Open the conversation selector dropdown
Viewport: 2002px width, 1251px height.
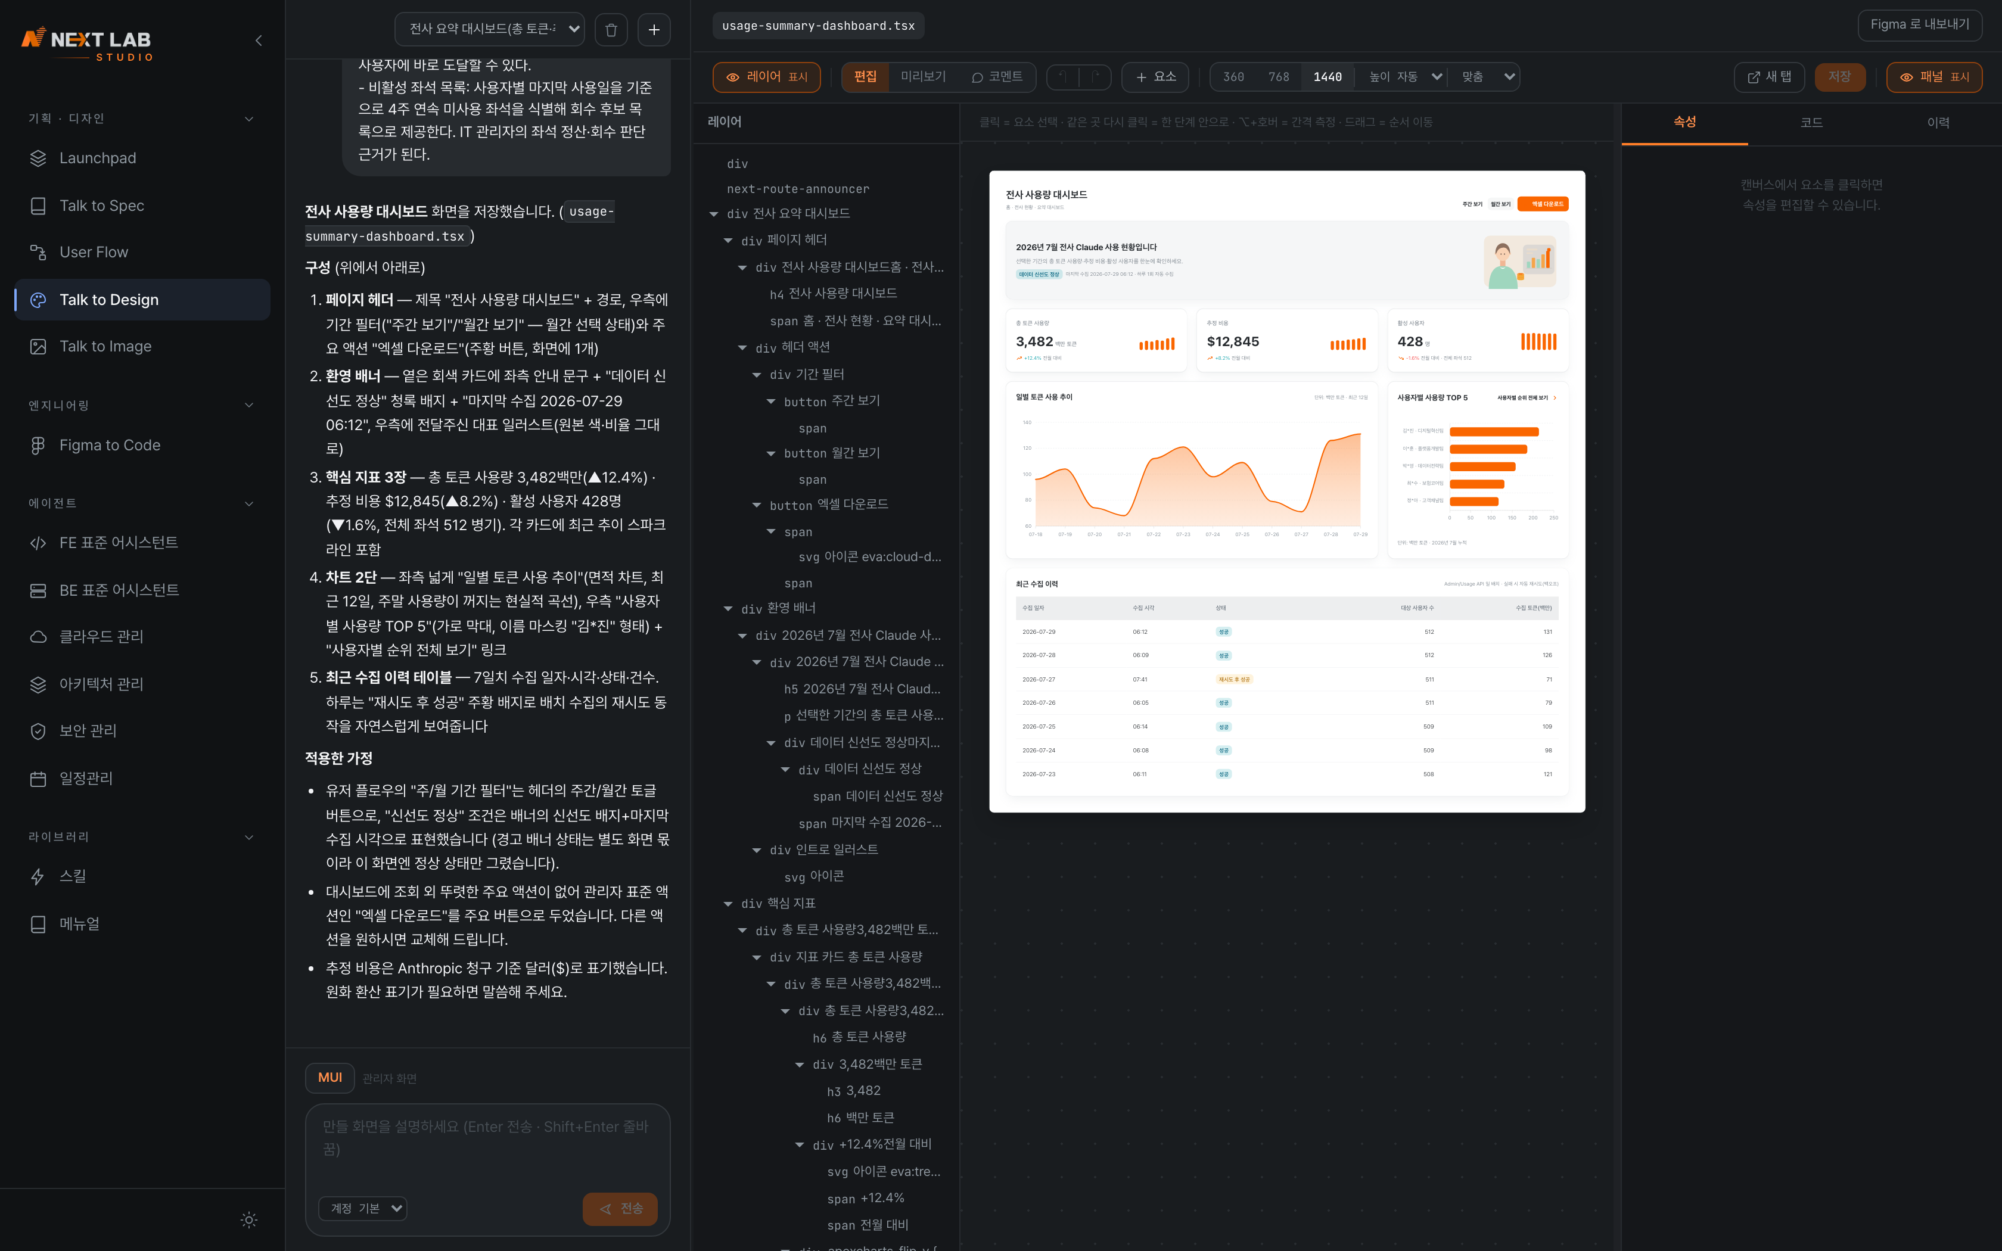[x=490, y=30]
